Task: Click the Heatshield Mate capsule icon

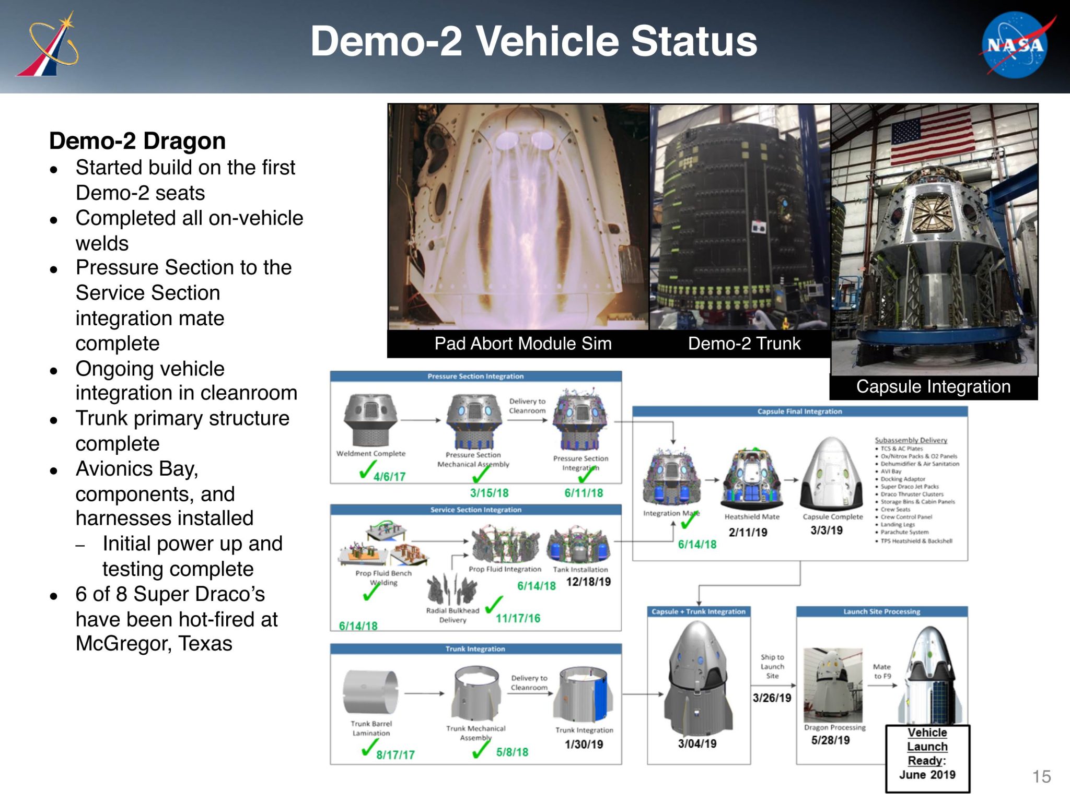Action: tap(751, 479)
